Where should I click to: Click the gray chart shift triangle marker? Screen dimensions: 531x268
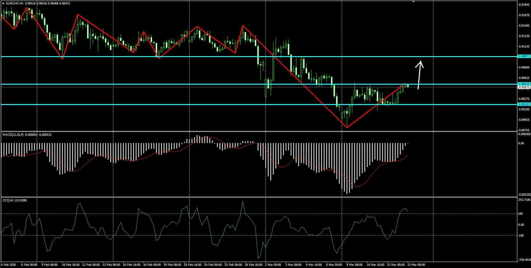pyautogui.click(x=413, y=2)
